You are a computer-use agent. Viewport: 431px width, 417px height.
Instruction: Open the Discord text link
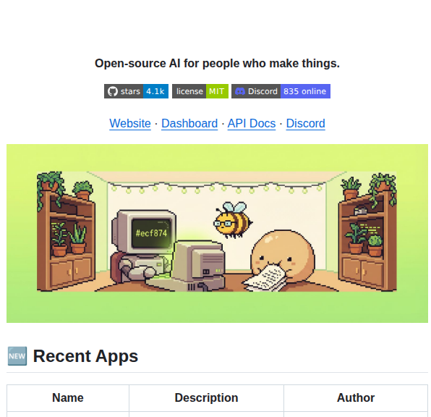(x=305, y=123)
